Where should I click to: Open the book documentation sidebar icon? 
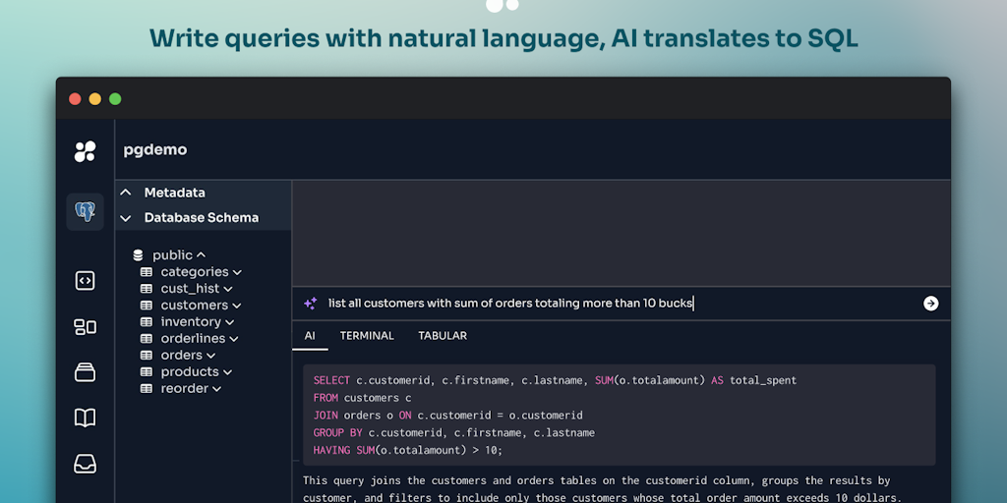(x=86, y=418)
